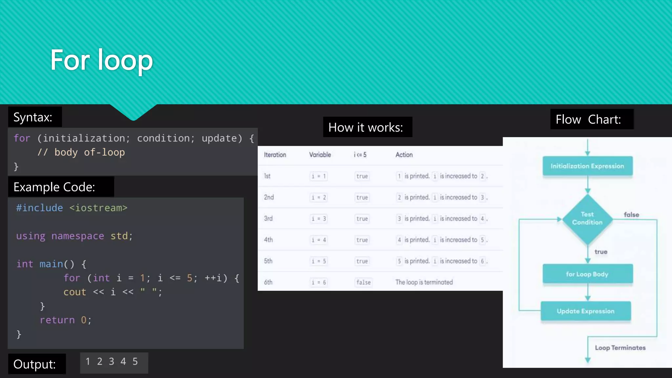
Task: Click the 'i = 3' variable cell
Action: [319, 219]
